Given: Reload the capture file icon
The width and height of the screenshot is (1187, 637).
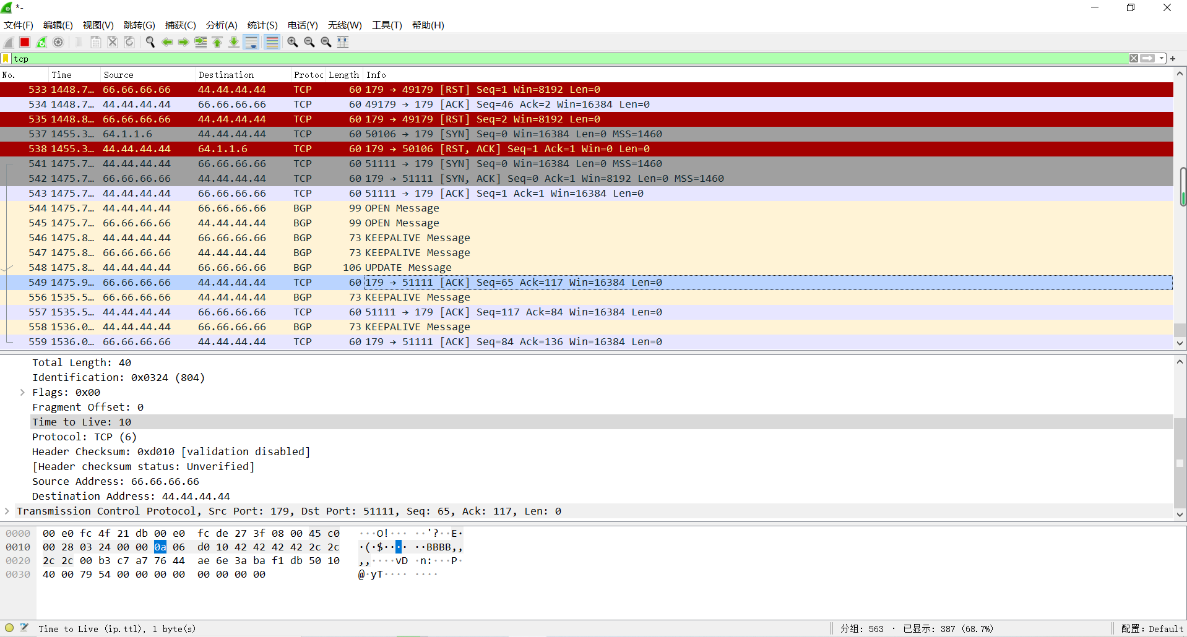Looking at the screenshot, I should 129,42.
